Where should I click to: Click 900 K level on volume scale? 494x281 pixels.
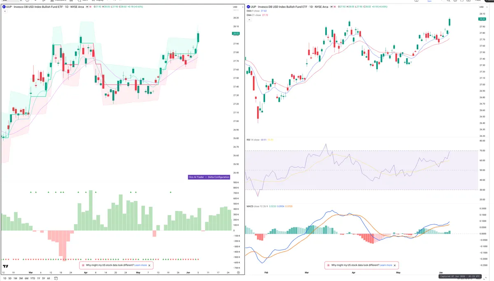tap(236, 182)
